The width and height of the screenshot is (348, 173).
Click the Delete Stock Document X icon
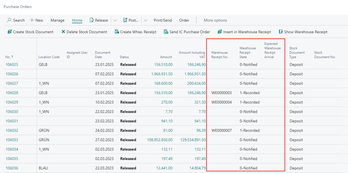[x=63, y=32]
